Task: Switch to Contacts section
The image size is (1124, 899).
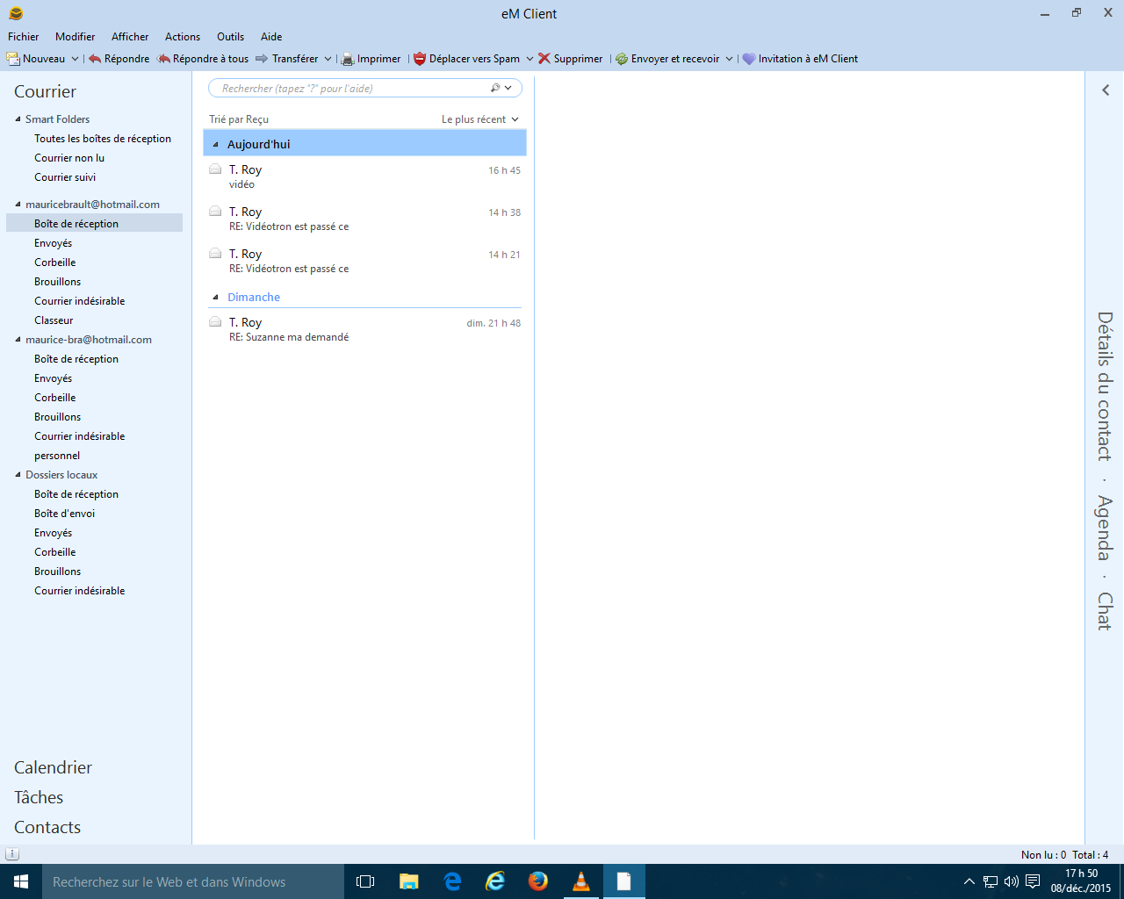Action: coord(47,827)
